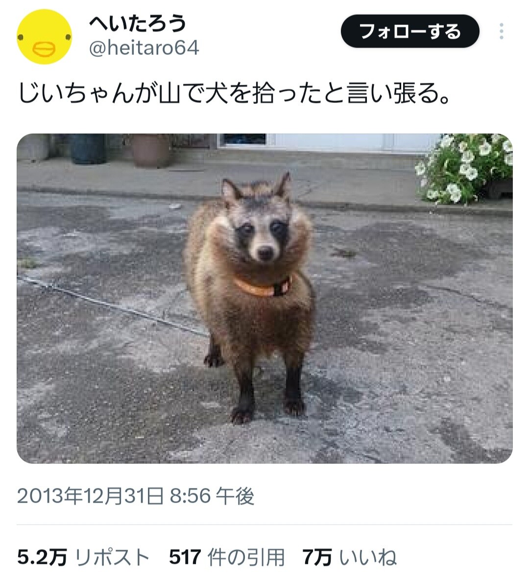Open the 件の引用 quotes list

pyautogui.click(x=246, y=557)
